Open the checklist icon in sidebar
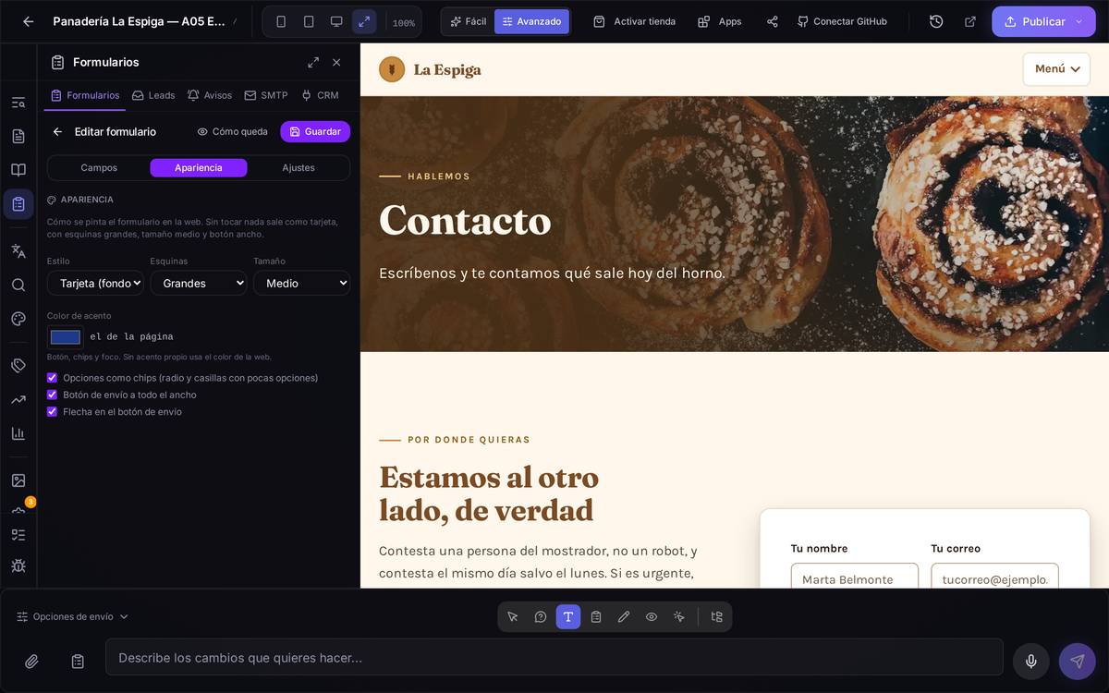 (18, 535)
